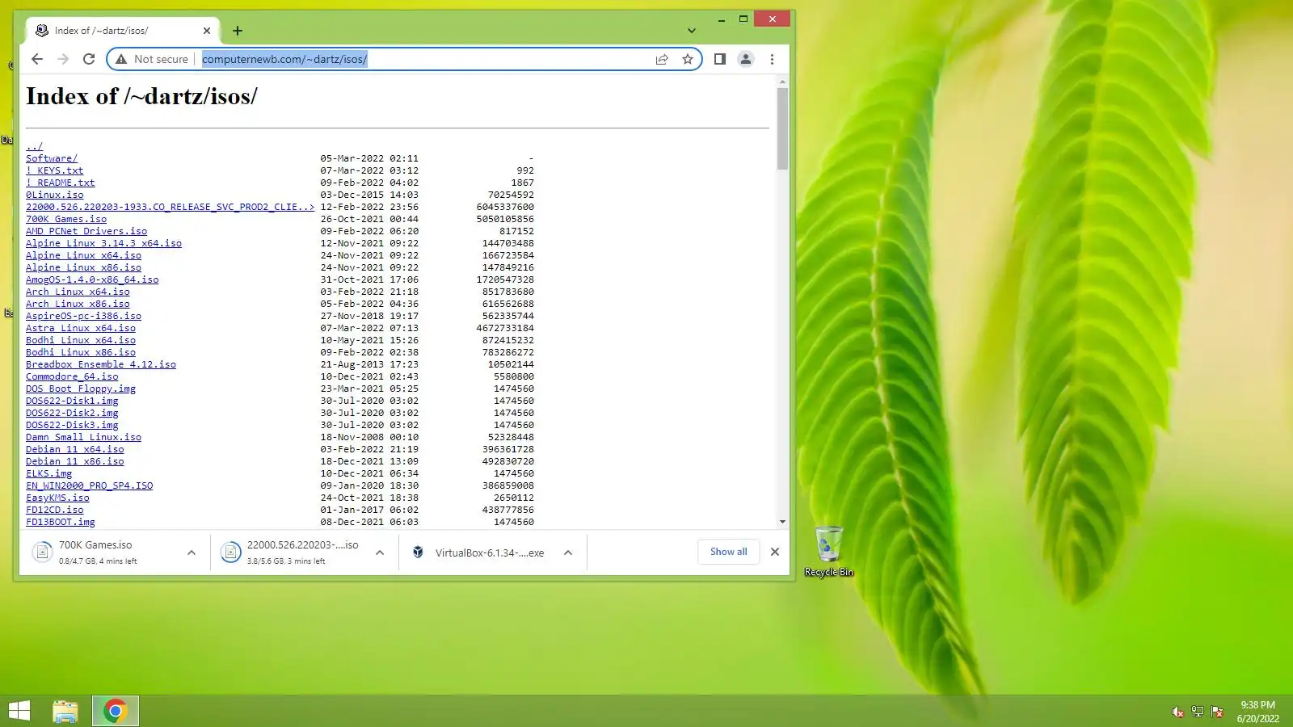
Task: Select the Index of /~dartz/isos/ tab
Action: pos(123,31)
